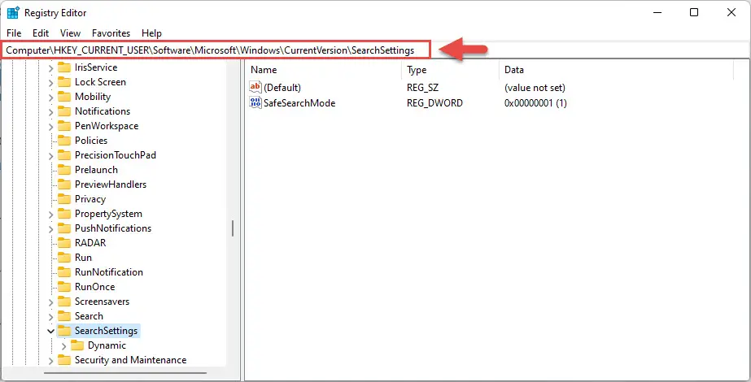Click the REG_SZ type cell

coord(422,88)
